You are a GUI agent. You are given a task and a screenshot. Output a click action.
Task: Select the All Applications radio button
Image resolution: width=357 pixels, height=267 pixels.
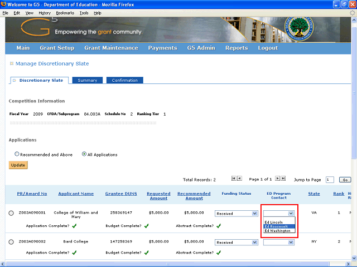84,154
